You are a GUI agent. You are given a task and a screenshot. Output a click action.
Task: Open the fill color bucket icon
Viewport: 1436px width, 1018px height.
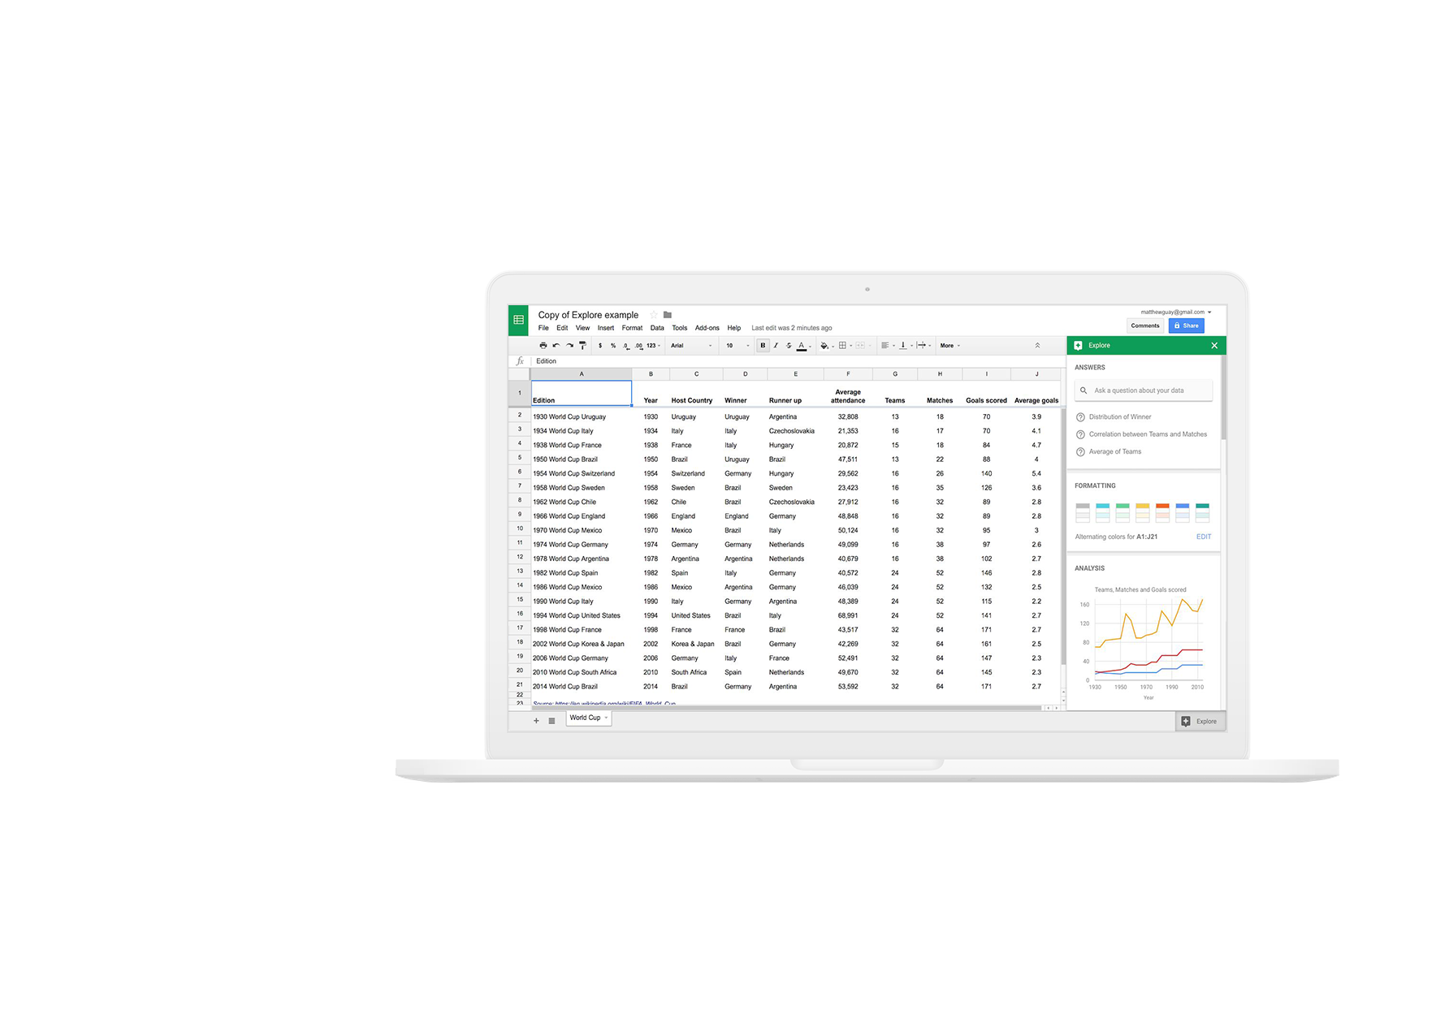pos(824,346)
